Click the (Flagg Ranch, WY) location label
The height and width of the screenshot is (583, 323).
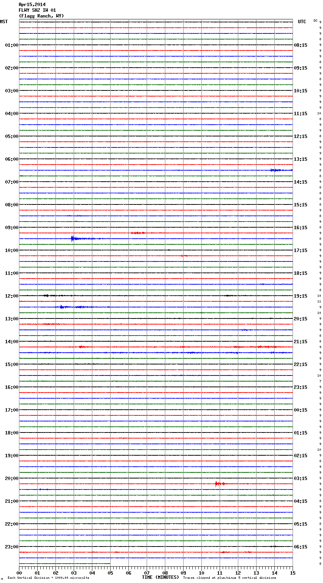click(41, 16)
